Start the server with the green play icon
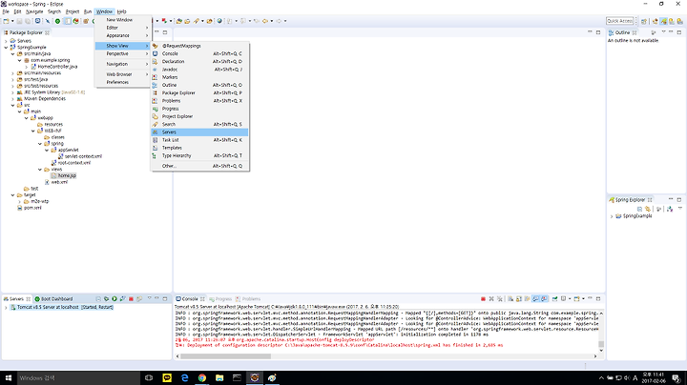Viewport: 687px width, 385px height. point(114,299)
